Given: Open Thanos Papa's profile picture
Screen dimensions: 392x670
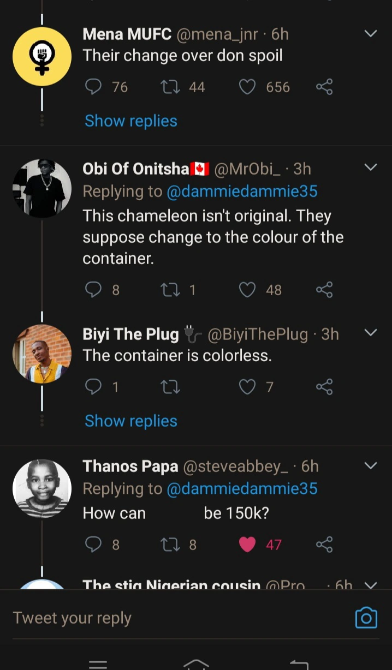Looking at the screenshot, I should pyautogui.click(x=42, y=488).
